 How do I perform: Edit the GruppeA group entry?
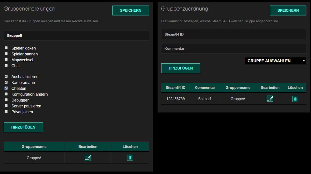point(88,158)
